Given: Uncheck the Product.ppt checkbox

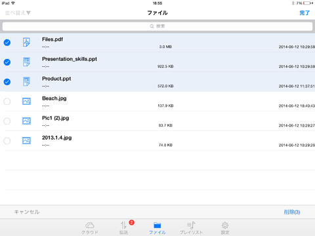Looking at the screenshot, I should point(7,82).
